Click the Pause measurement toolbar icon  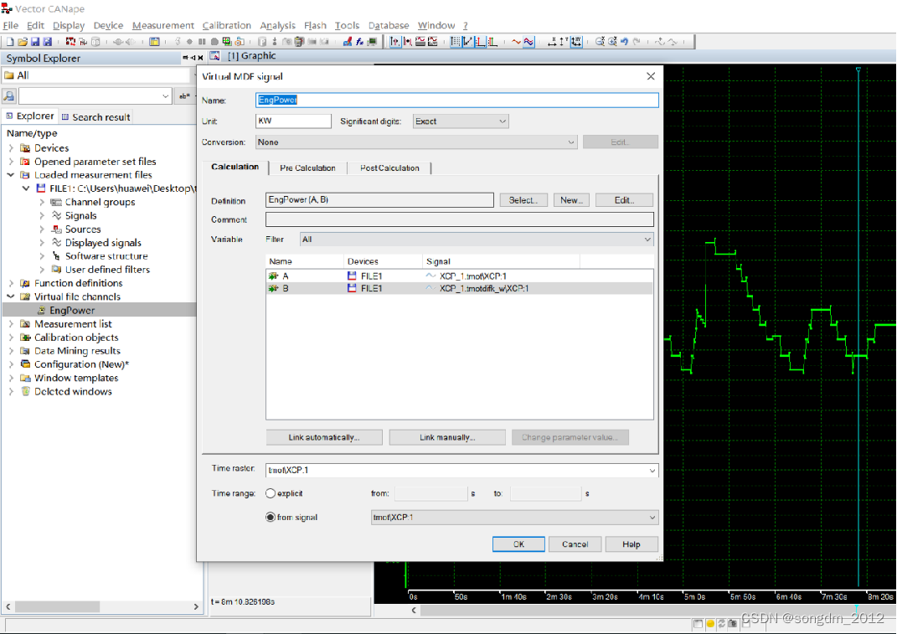[202, 41]
